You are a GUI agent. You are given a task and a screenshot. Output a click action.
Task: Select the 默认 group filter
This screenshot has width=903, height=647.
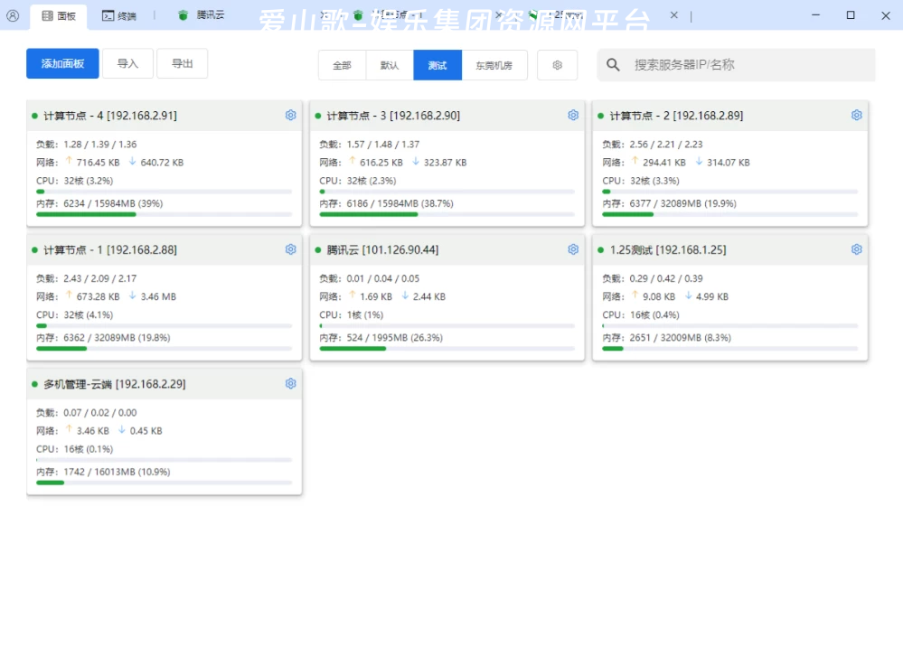390,65
